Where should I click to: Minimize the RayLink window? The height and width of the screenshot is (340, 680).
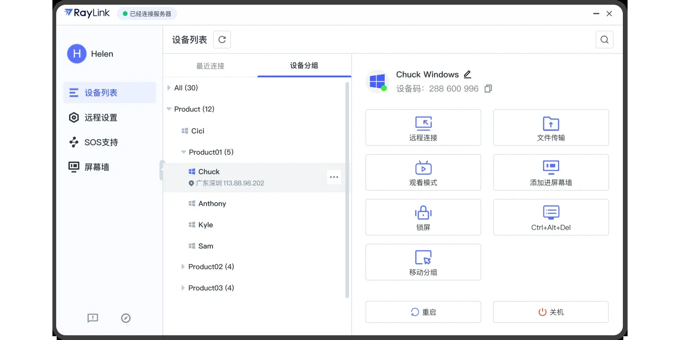pyautogui.click(x=596, y=14)
